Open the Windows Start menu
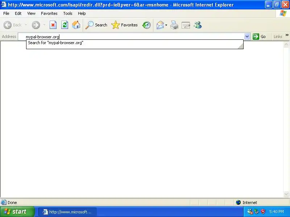The height and width of the screenshot is (217, 290). [x=17, y=212]
